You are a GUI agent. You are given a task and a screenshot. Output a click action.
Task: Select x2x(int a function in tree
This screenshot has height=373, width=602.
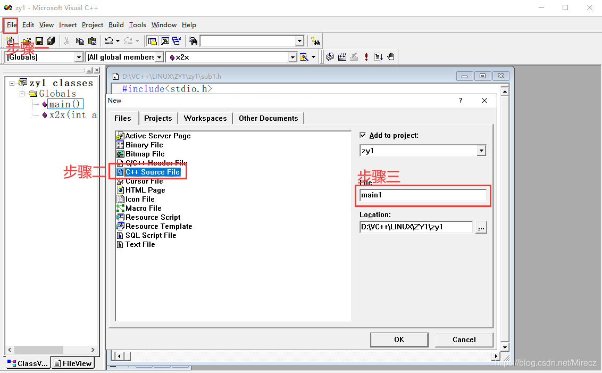[73, 115]
